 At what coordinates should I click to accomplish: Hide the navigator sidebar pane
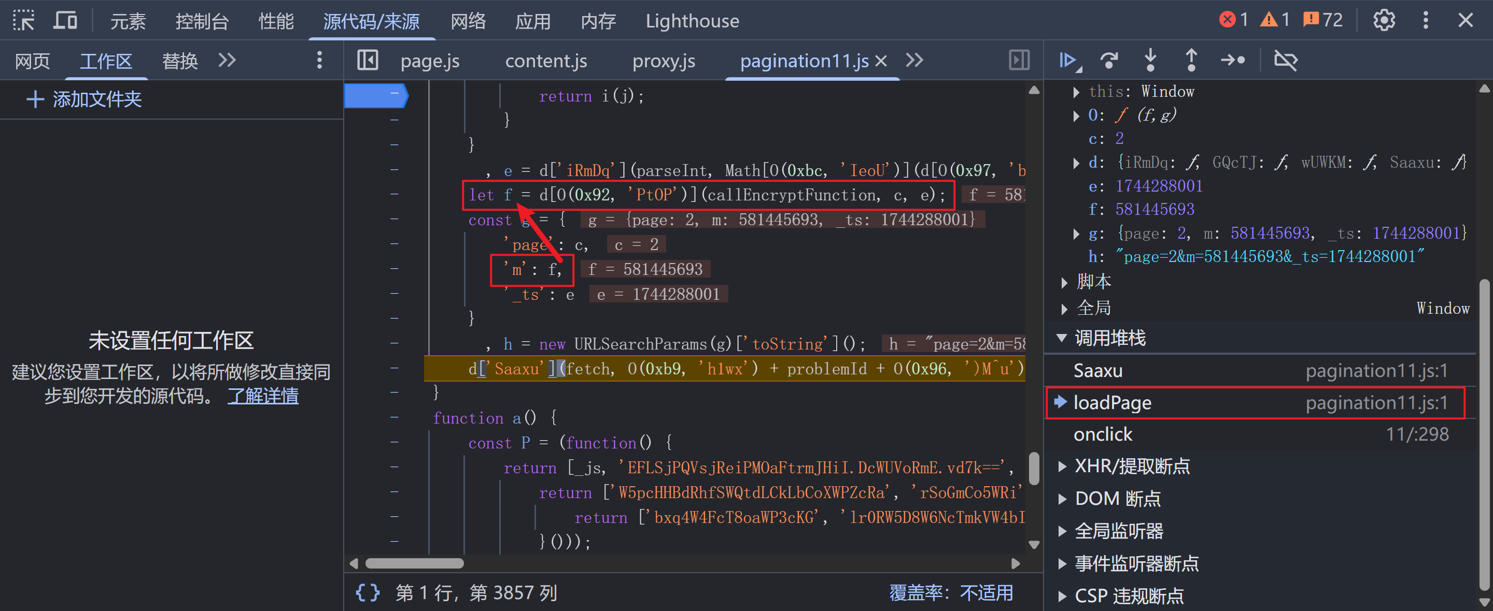(x=368, y=60)
